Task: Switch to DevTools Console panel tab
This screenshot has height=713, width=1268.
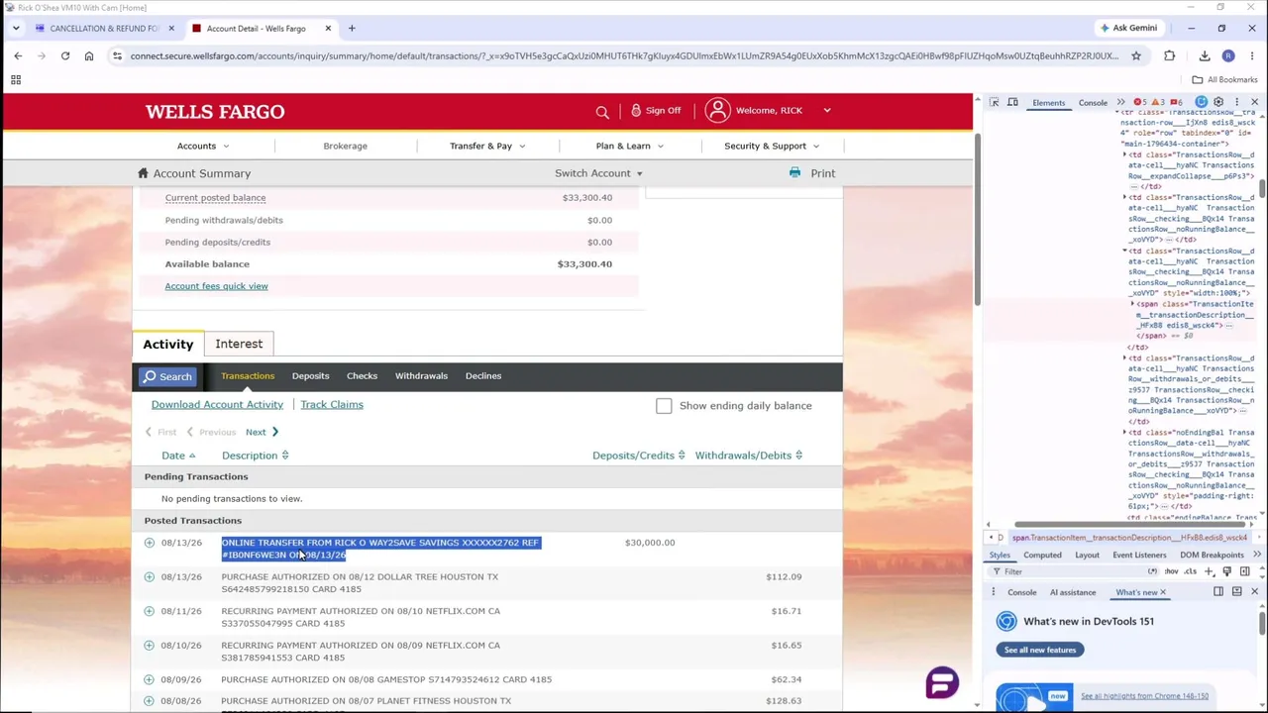Action: click(x=1093, y=103)
